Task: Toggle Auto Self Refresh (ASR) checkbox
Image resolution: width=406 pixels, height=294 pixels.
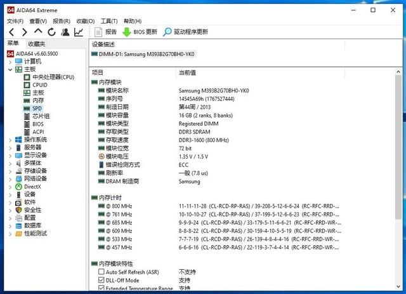Action: click(x=101, y=271)
